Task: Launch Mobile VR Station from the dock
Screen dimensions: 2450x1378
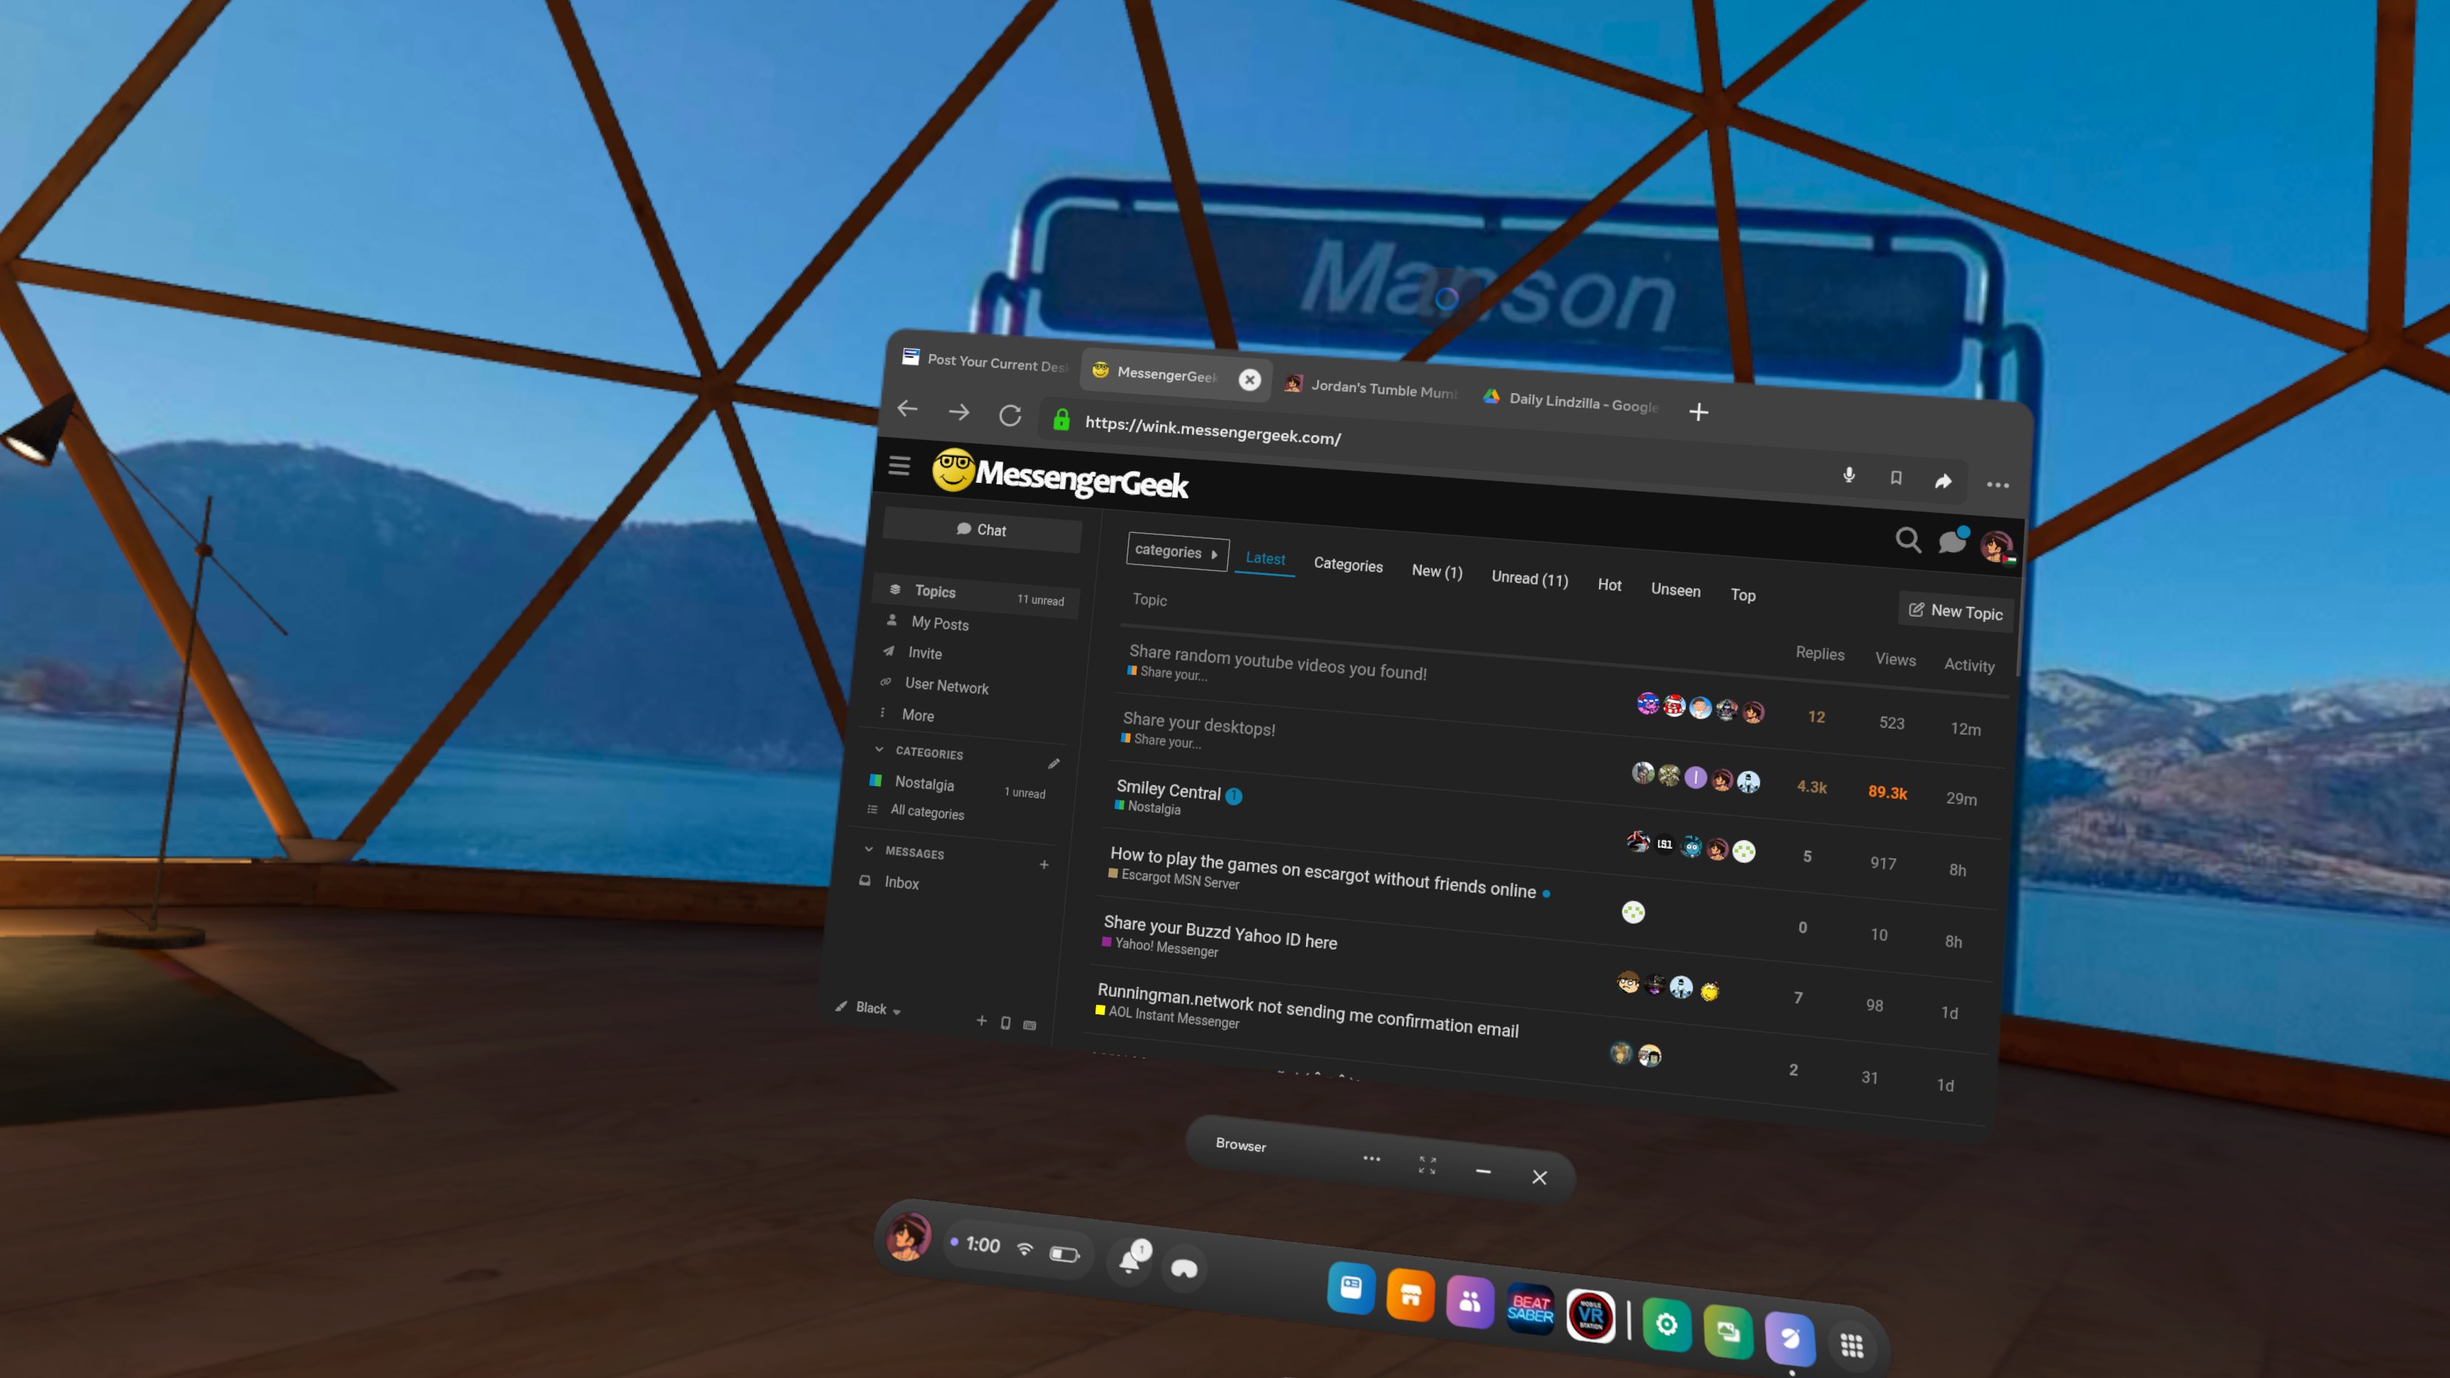Action: point(1590,1316)
